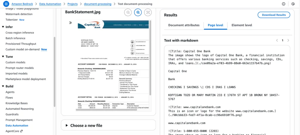Open Projects breadcrumb link

pyautogui.click(x=73, y=4)
